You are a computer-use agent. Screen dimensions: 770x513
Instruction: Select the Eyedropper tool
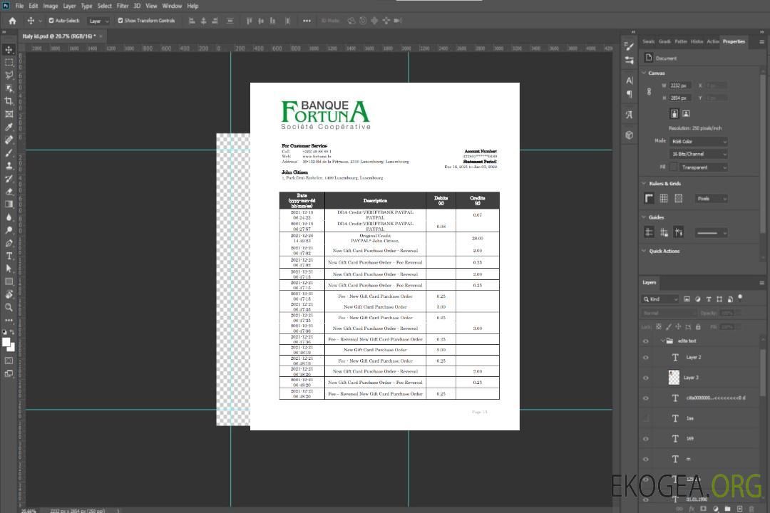pyautogui.click(x=9, y=127)
